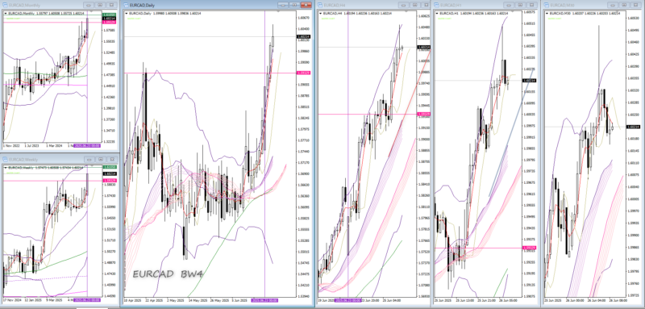The width and height of the screenshot is (645, 309).
Task: Click black 1.60214 price label on H4 chart
Action: 424,48
